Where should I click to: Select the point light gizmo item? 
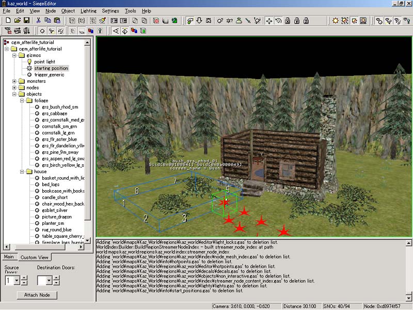(44, 61)
